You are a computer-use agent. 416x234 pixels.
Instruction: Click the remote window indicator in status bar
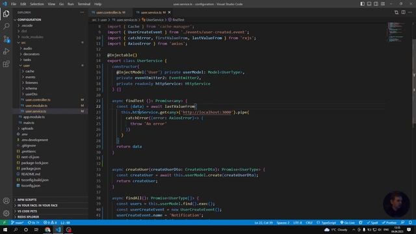(x=5, y=222)
